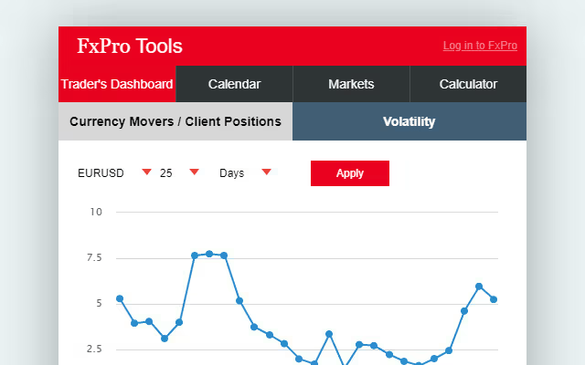Click the Days unit label text
Image resolution: width=585 pixels, height=365 pixels.
231,173
